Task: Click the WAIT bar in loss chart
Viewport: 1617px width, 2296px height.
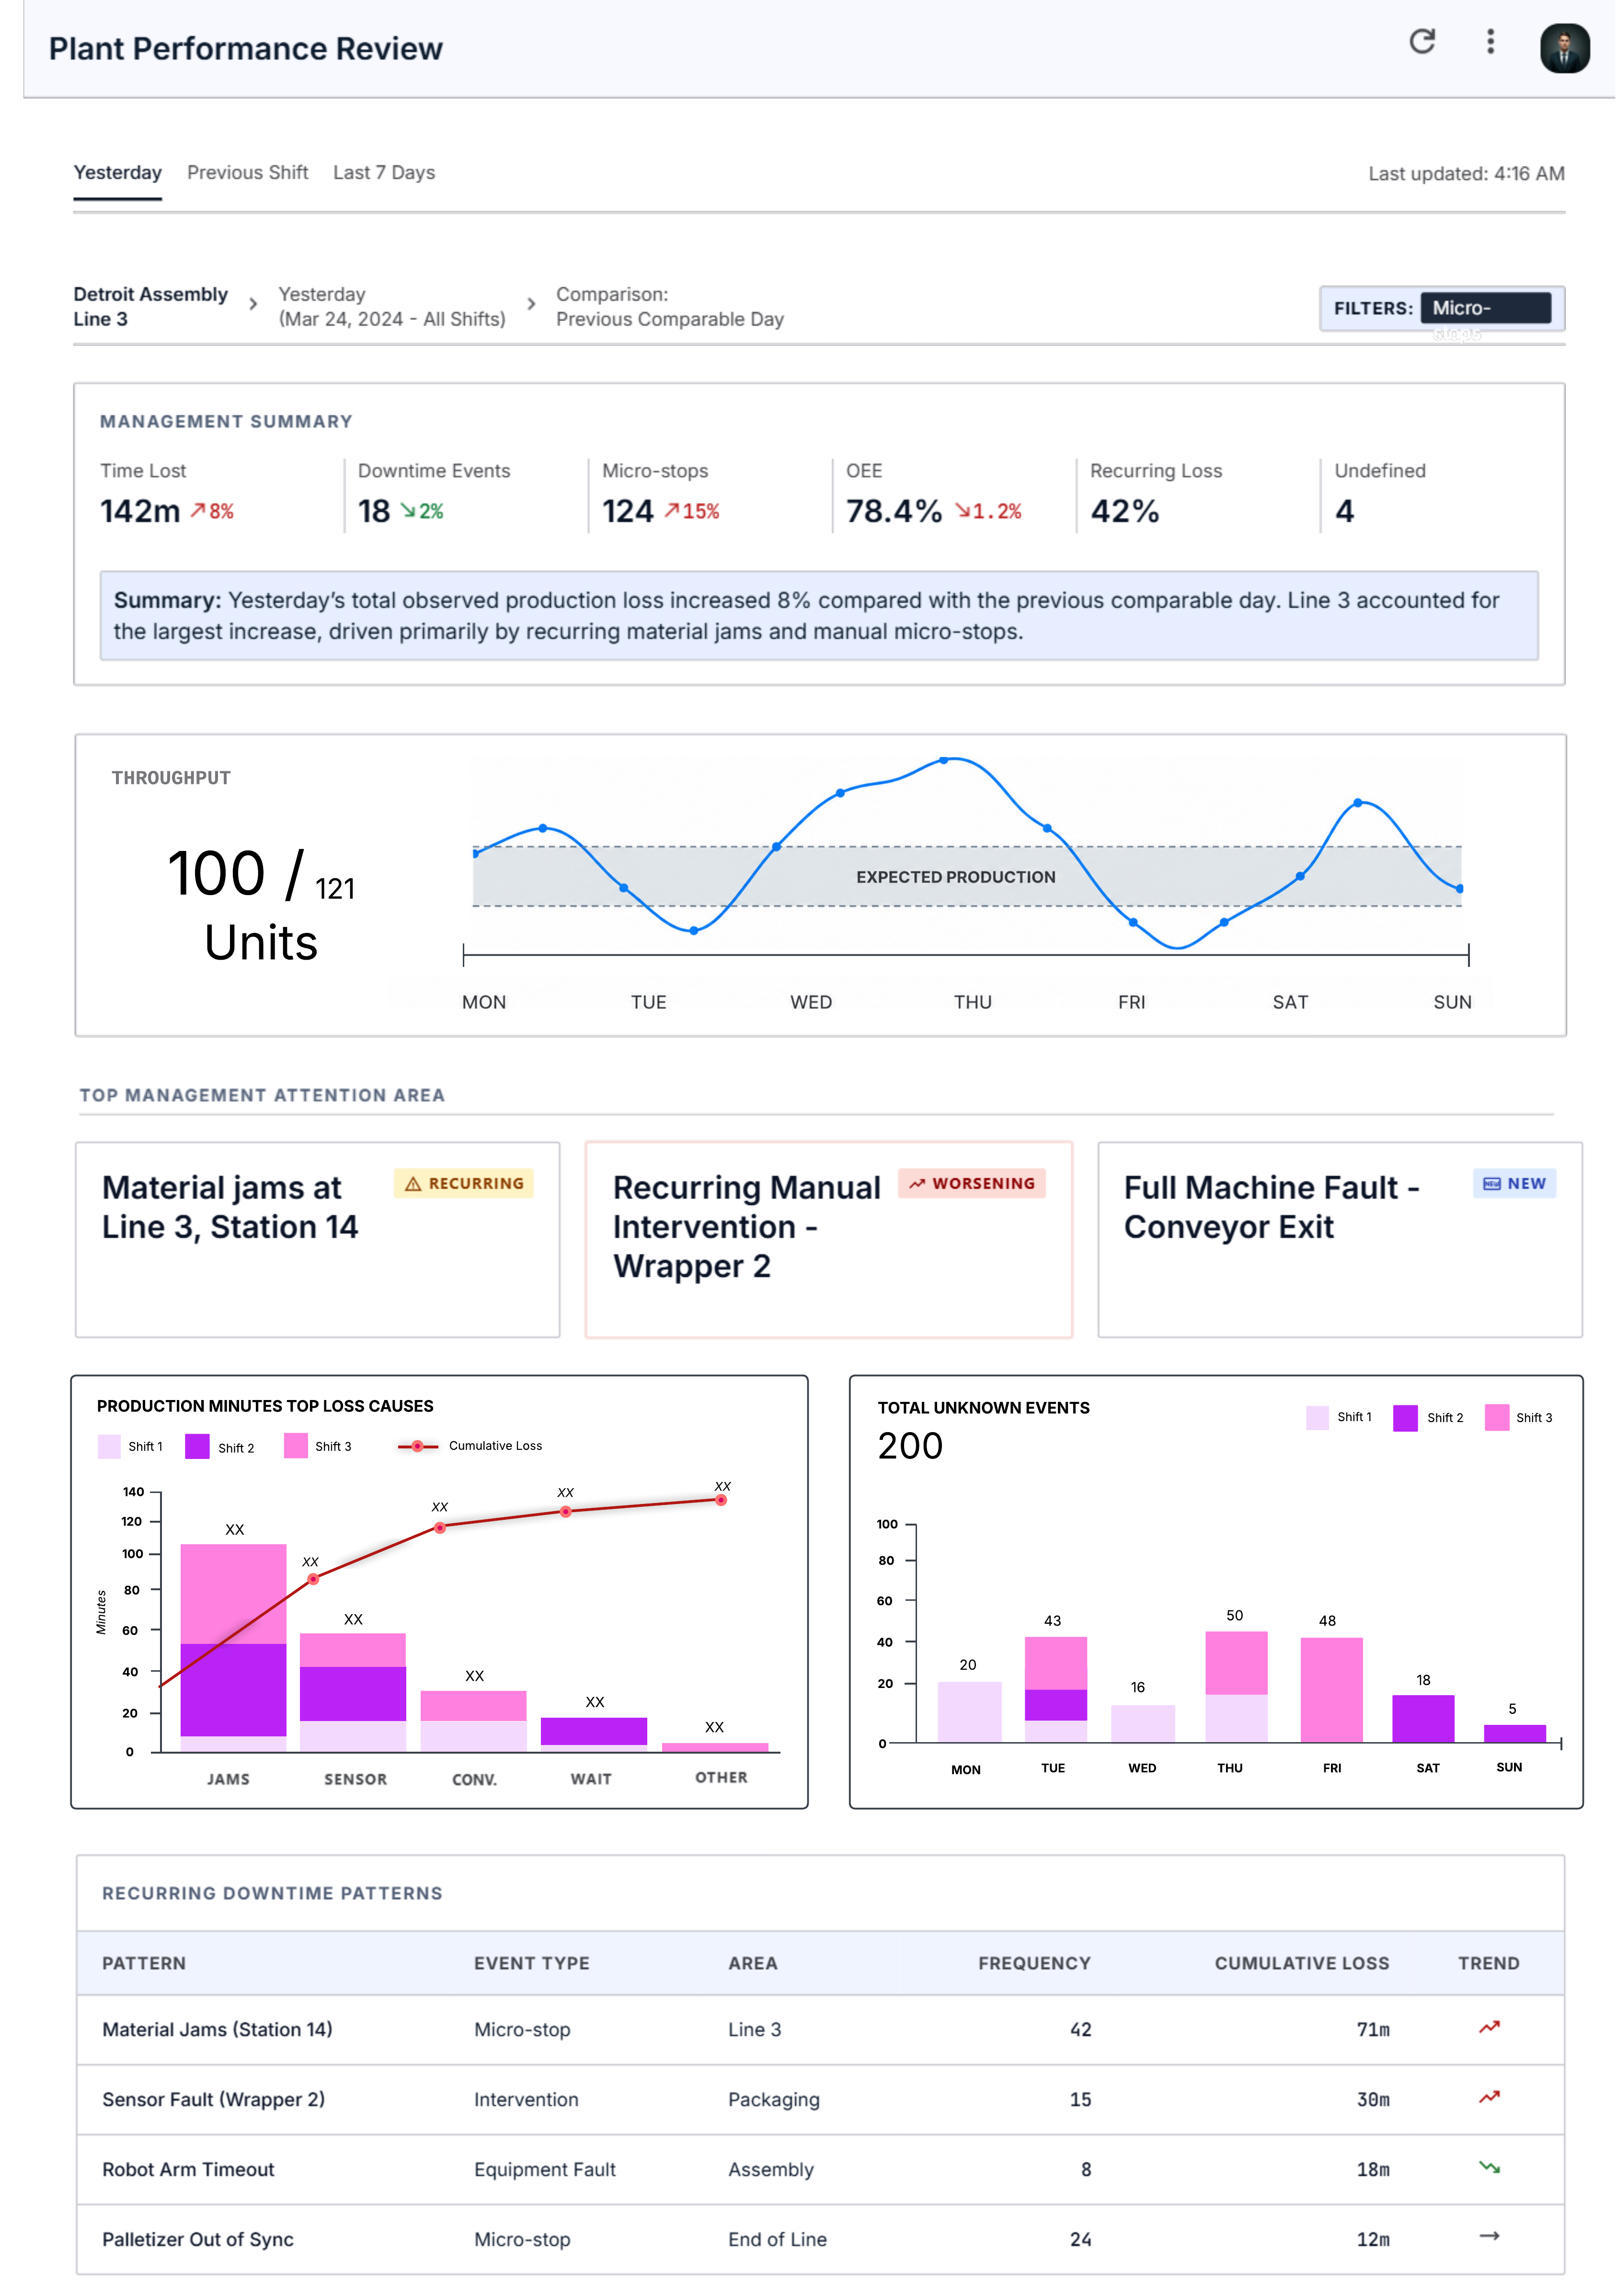Action: pos(594,1734)
